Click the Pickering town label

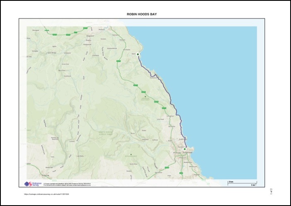pyautogui.click(x=46, y=175)
